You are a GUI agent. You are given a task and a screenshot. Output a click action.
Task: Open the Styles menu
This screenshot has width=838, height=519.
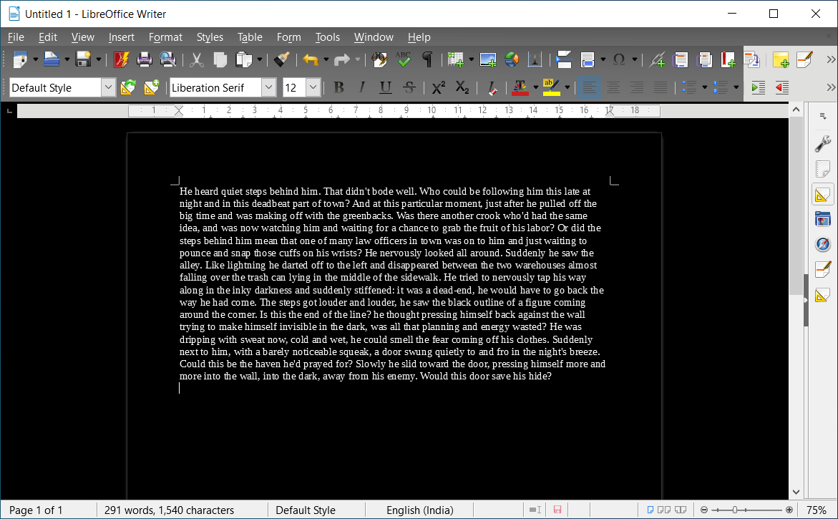210,37
